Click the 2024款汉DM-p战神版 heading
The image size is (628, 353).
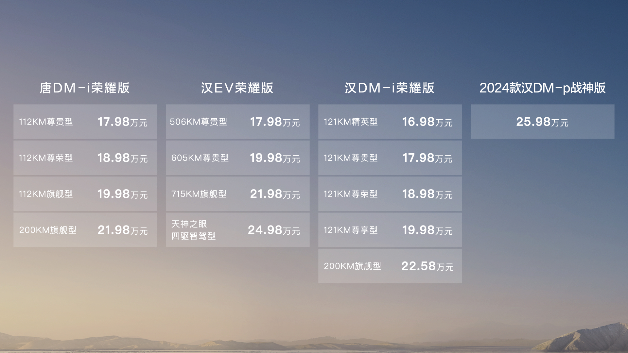click(542, 88)
